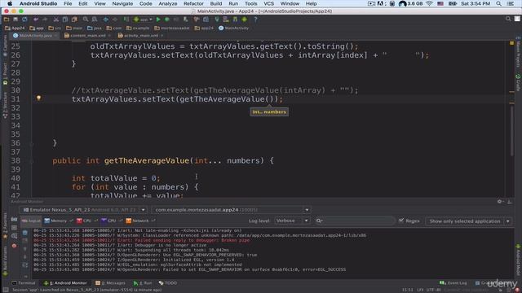Click mortezasaadat breadcrumb folder
The image size is (522, 293).
[172, 28]
